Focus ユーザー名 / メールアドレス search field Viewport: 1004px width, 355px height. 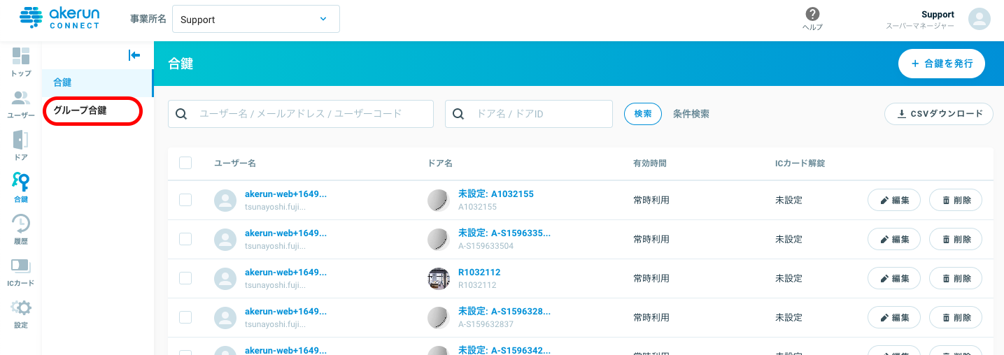coord(301,114)
